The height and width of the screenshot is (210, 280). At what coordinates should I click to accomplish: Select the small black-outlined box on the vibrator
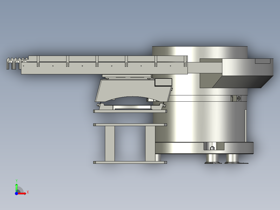(163, 82)
